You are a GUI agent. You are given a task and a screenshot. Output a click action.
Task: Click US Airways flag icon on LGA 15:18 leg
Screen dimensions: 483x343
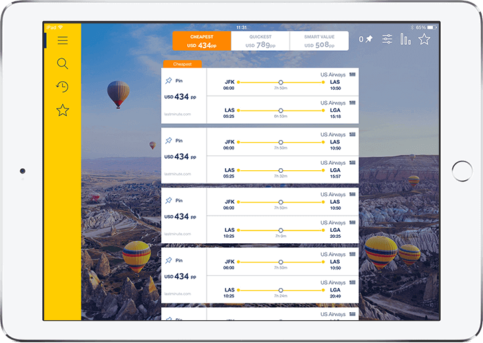click(x=353, y=102)
